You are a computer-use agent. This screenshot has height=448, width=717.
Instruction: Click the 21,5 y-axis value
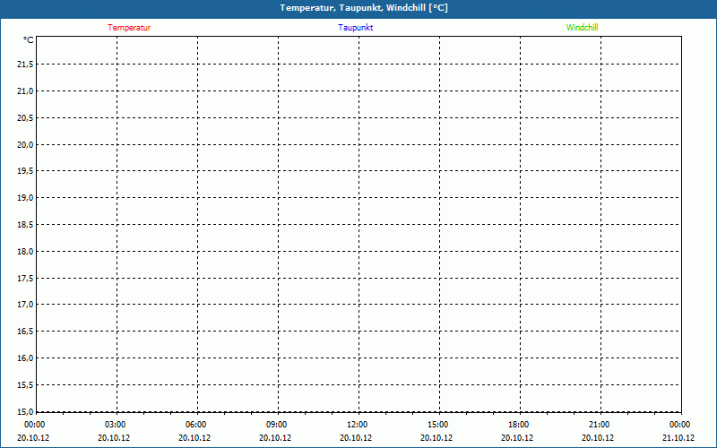25,65
